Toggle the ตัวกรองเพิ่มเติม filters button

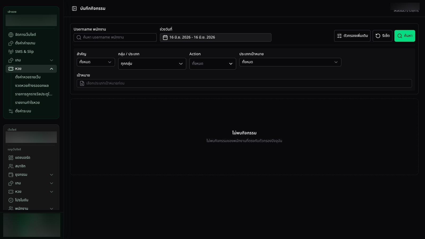352,36
